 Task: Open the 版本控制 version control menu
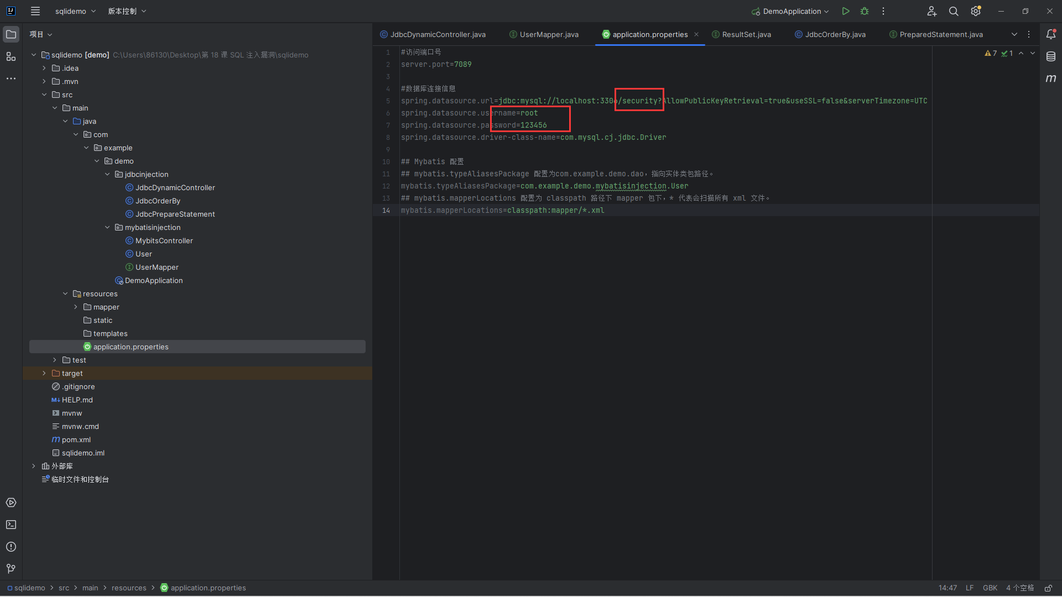coord(127,11)
